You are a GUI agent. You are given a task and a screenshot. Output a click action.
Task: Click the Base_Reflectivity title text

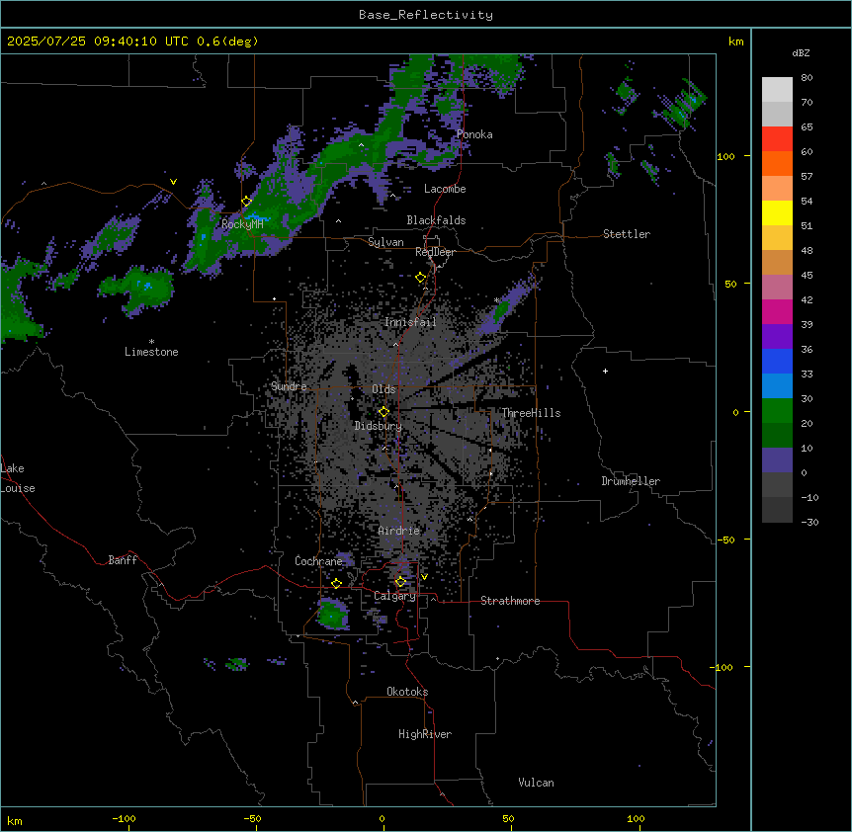426,15
